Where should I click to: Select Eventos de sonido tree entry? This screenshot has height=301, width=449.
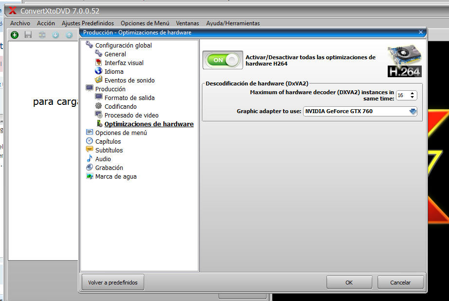coord(129,80)
